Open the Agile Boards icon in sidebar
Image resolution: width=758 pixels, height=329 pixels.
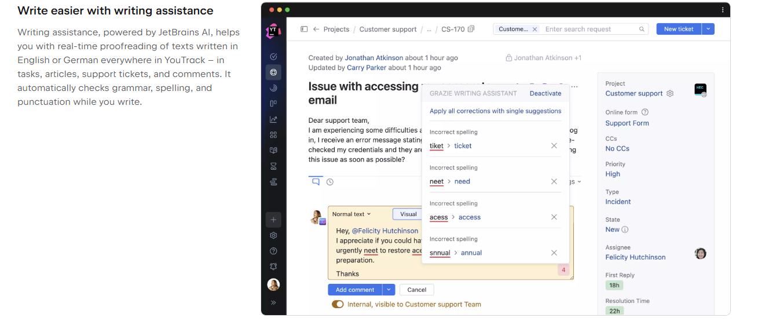[273, 104]
